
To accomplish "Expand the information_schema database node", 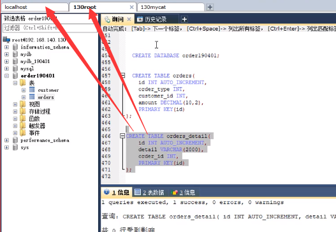I will [x=6, y=47].
